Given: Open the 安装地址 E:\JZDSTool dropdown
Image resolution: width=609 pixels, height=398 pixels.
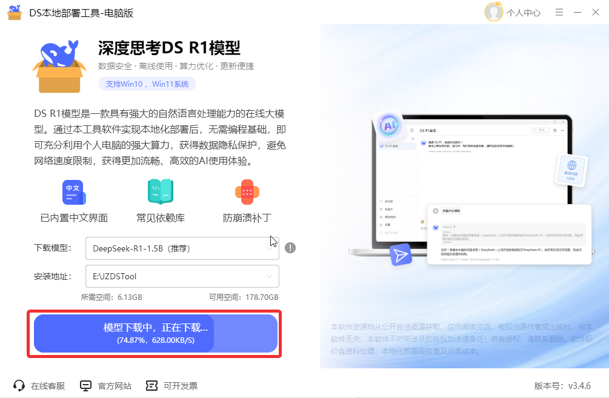Looking at the screenshot, I should [182, 276].
